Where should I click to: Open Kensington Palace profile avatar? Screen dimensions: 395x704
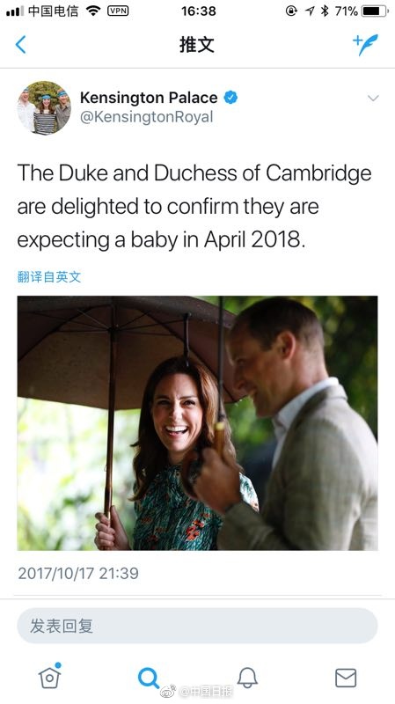click(44, 107)
